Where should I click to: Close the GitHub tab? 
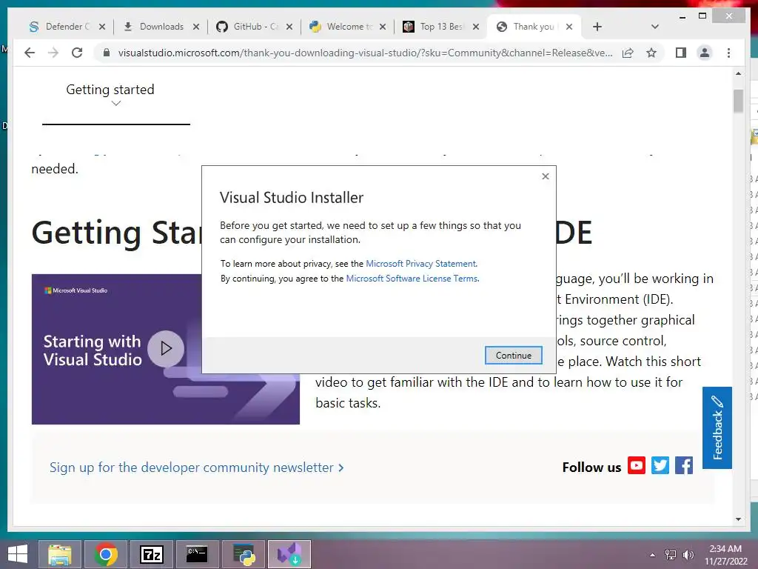289,27
